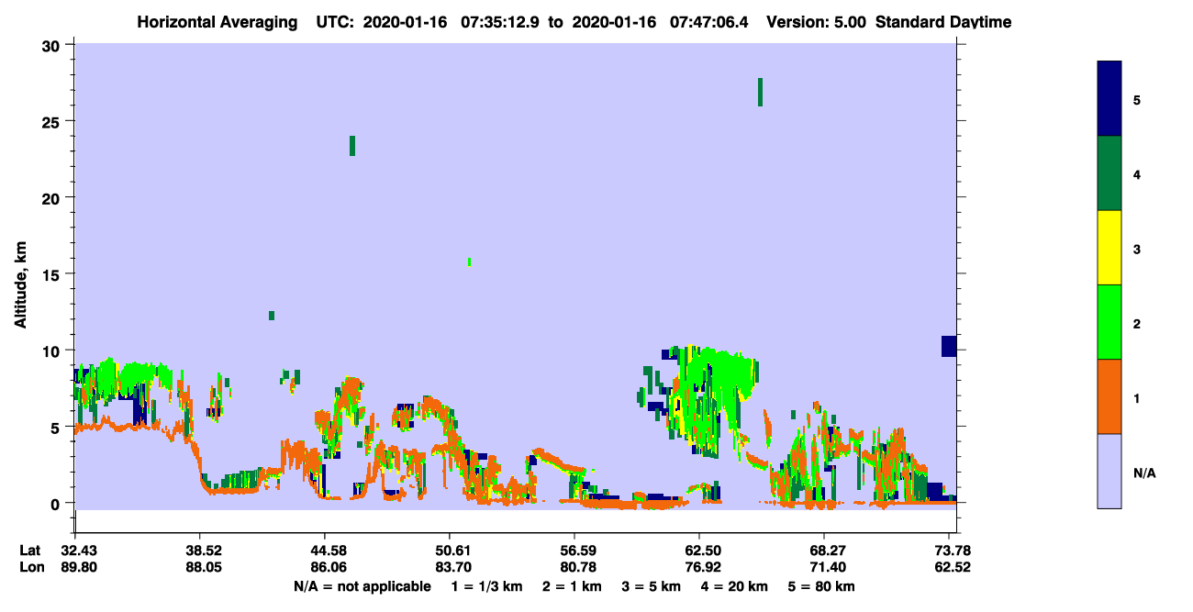Screen dimensions: 1193x612
Task: Click the small dark green square near 12 km altitude
Action: pos(272,316)
